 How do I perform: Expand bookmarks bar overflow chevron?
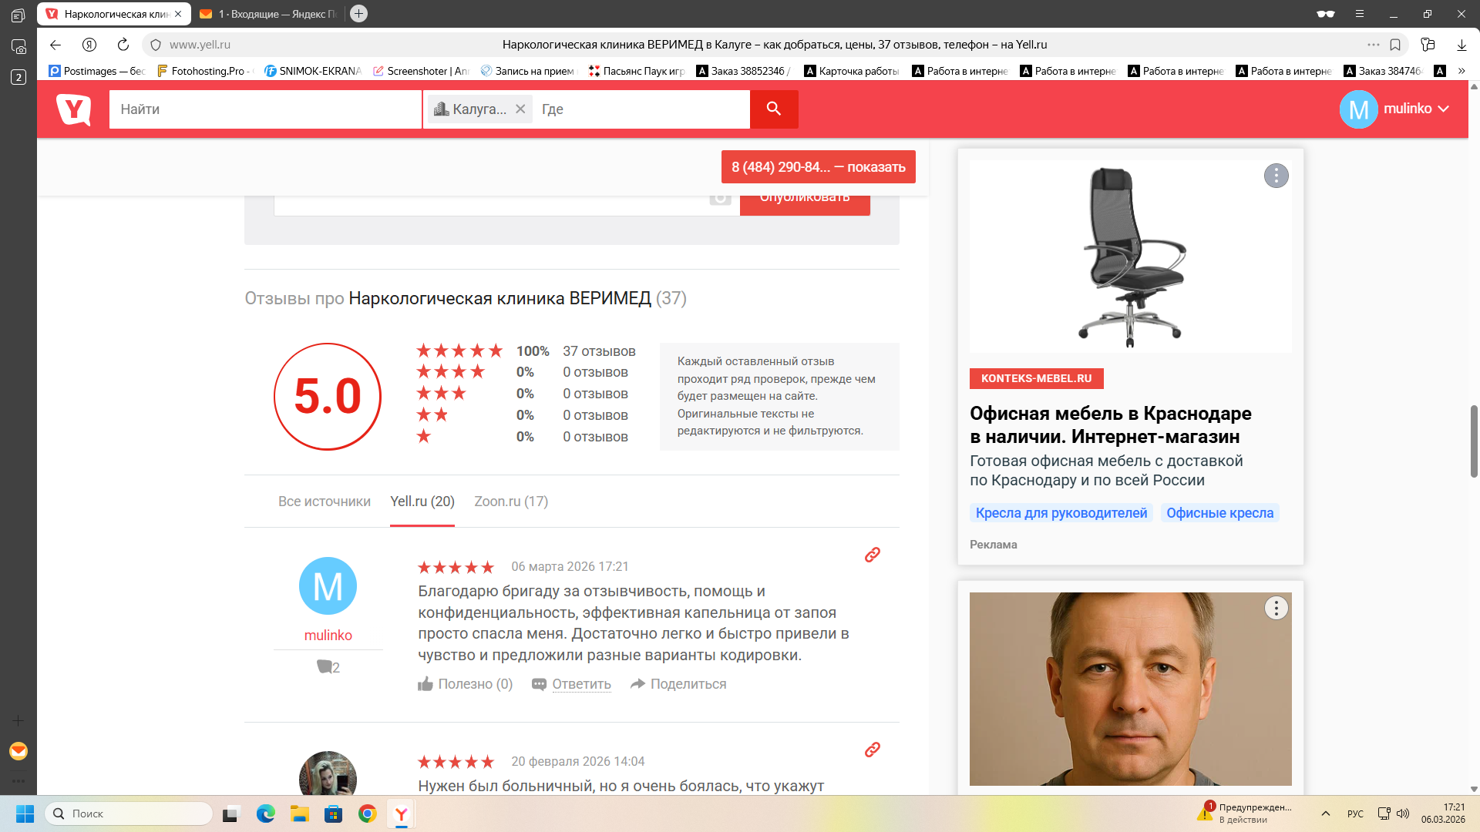(x=1461, y=71)
